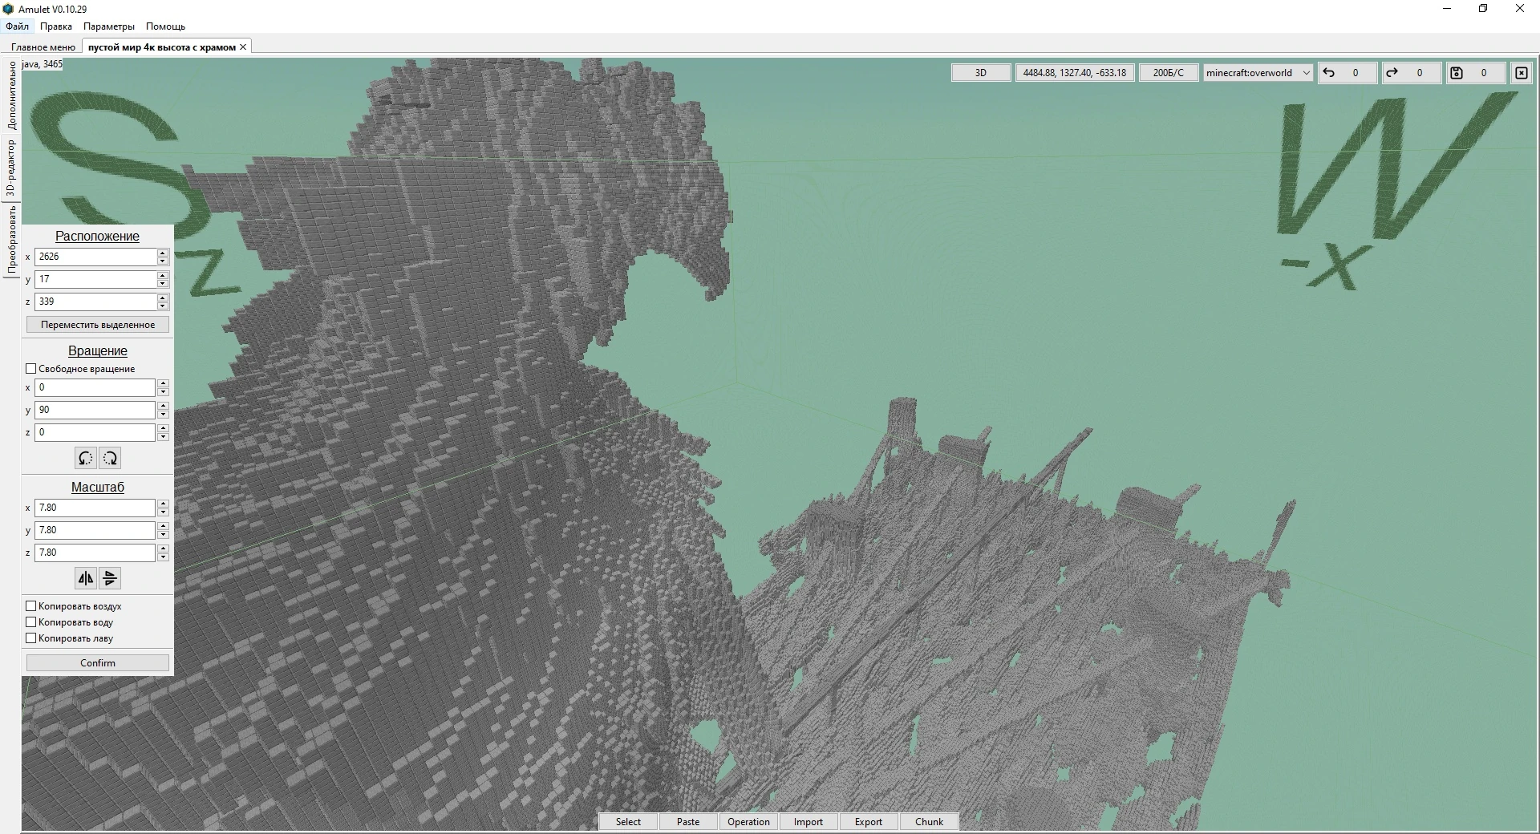Click the scale Z input field
The image size is (1540, 834).
95,553
